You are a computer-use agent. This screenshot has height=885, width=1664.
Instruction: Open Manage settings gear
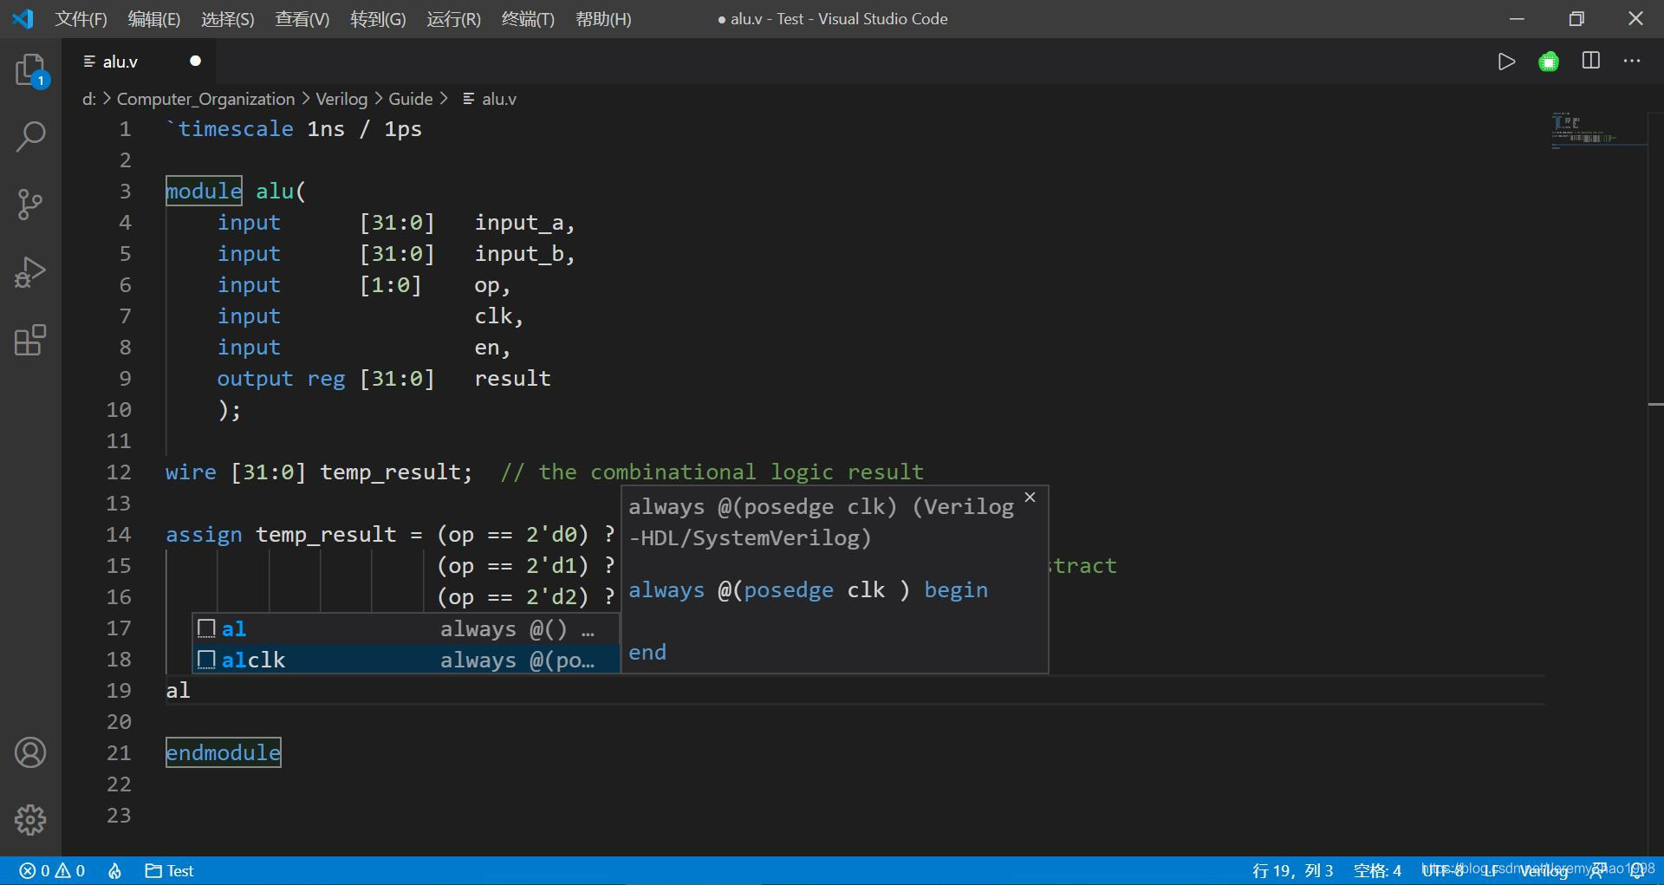click(30, 820)
